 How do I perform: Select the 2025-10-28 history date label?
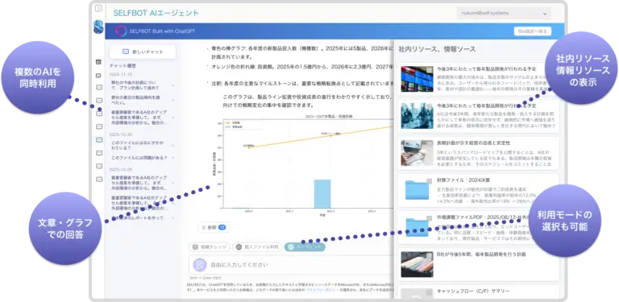121,169
